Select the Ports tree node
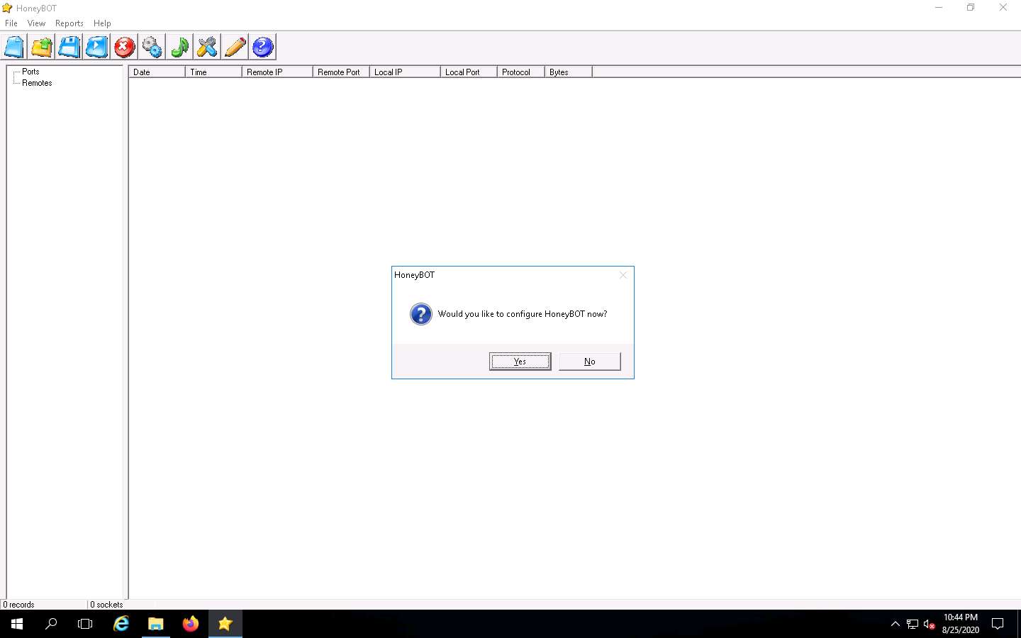The width and height of the screenshot is (1021, 638). (x=30, y=72)
